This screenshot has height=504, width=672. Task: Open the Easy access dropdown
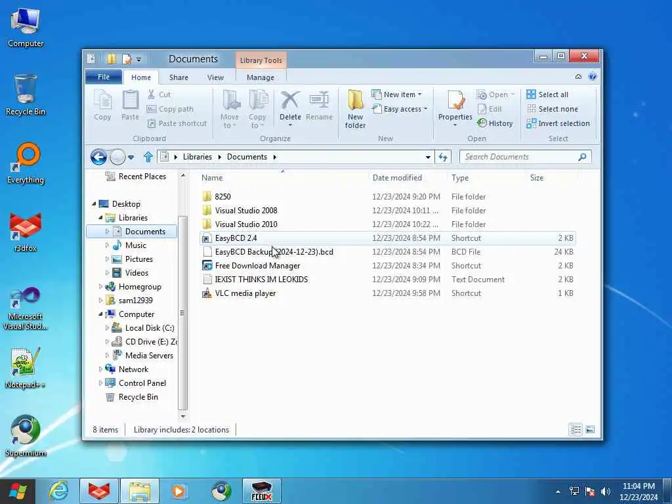400,109
